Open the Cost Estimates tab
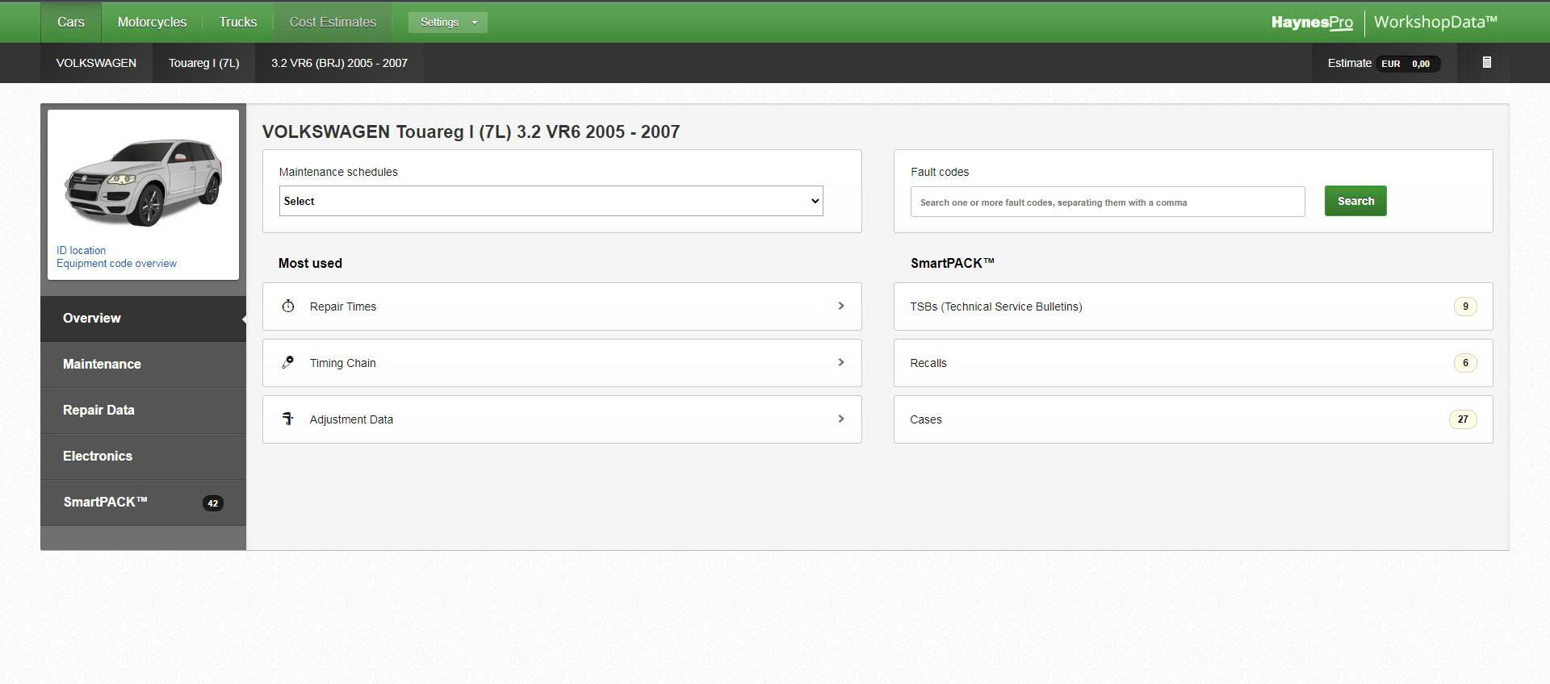Screen dimensions: 1550x684 (x=333, y=23)
